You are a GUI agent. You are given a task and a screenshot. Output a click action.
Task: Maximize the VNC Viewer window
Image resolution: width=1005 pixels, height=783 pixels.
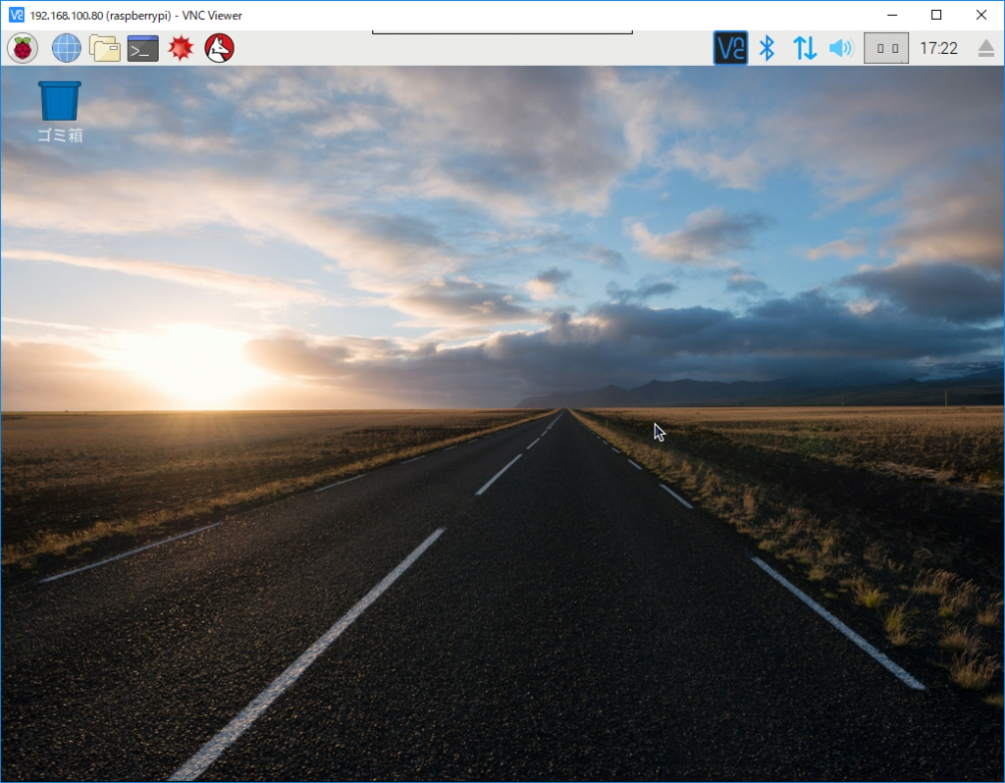[935, 15]
